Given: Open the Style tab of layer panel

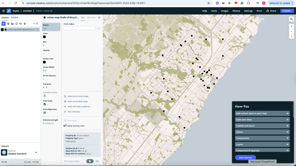Looking at the screenshot, I should pos(83,17).
